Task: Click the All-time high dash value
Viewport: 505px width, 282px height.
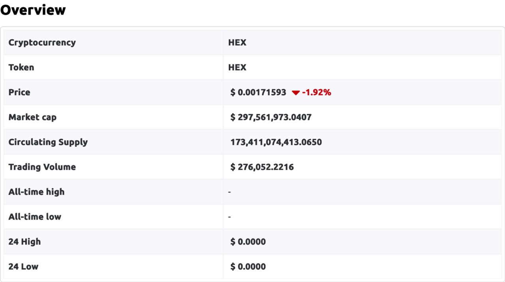Action: (x=229, y=192)
